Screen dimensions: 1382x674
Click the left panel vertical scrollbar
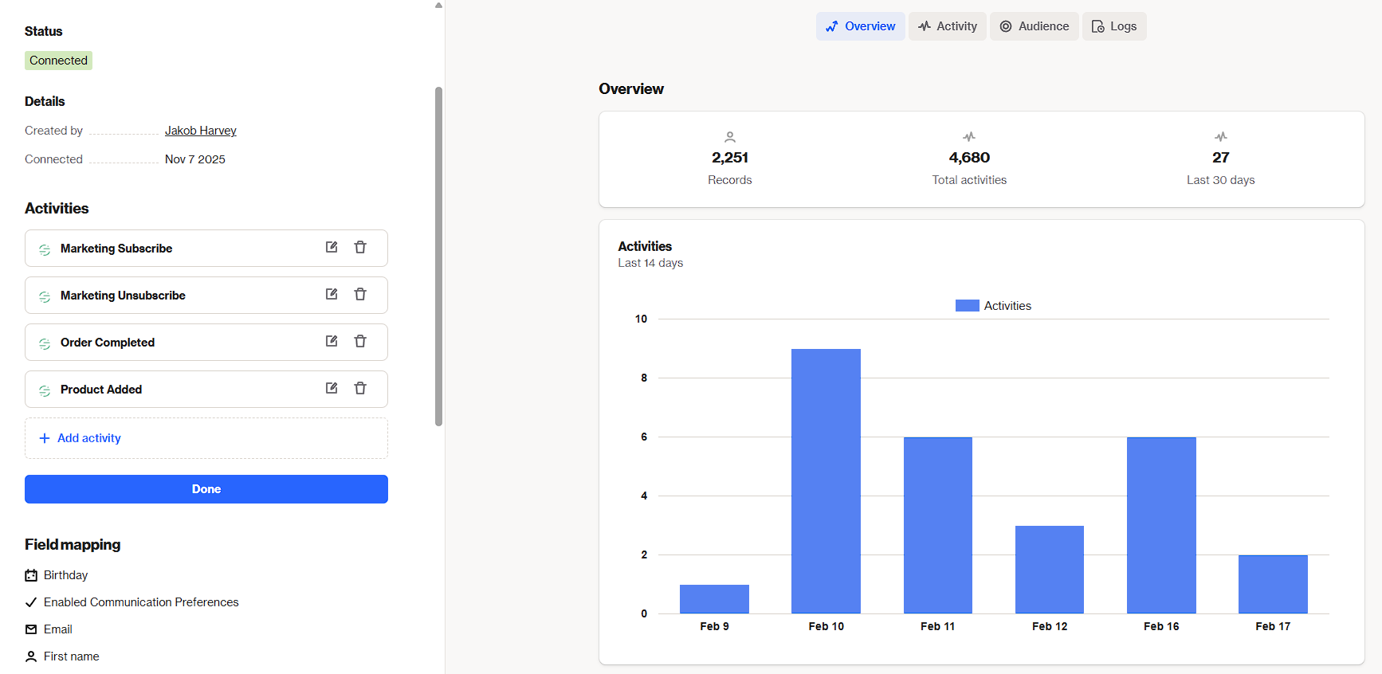coord(438,255)
